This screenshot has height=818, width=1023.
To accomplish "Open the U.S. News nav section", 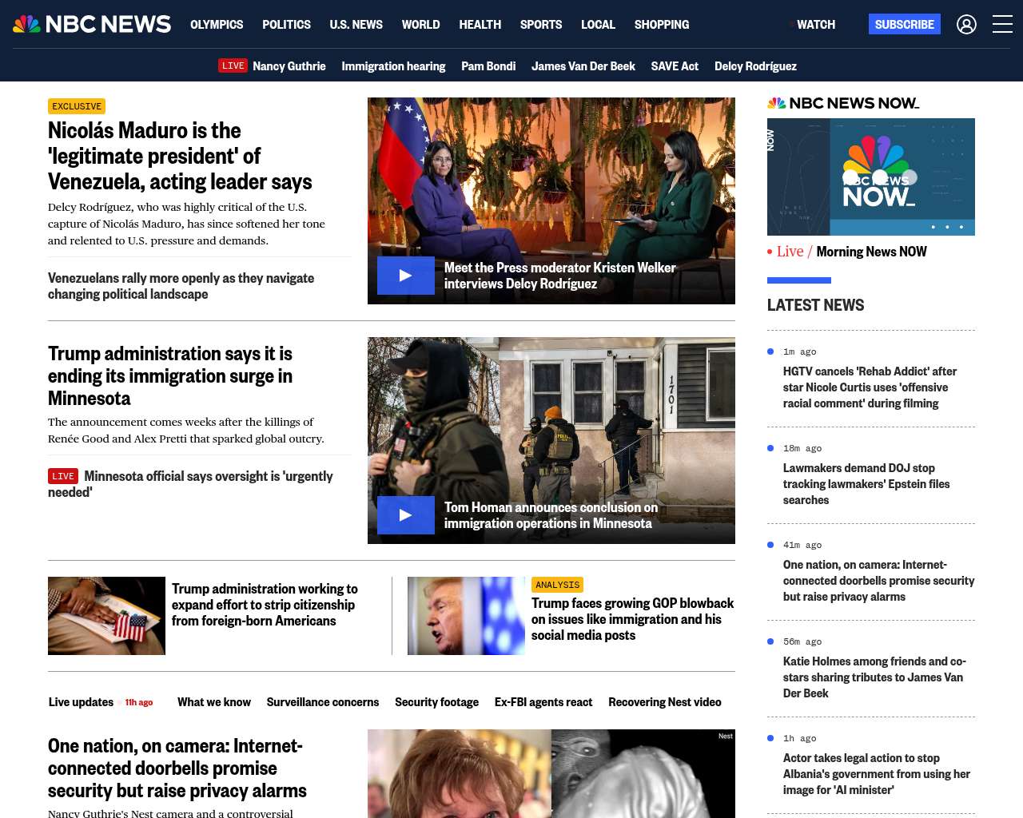I will click(356, 25).
